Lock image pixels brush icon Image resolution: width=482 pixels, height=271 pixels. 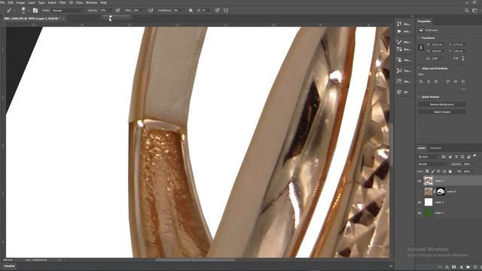(x=433, y=172)
